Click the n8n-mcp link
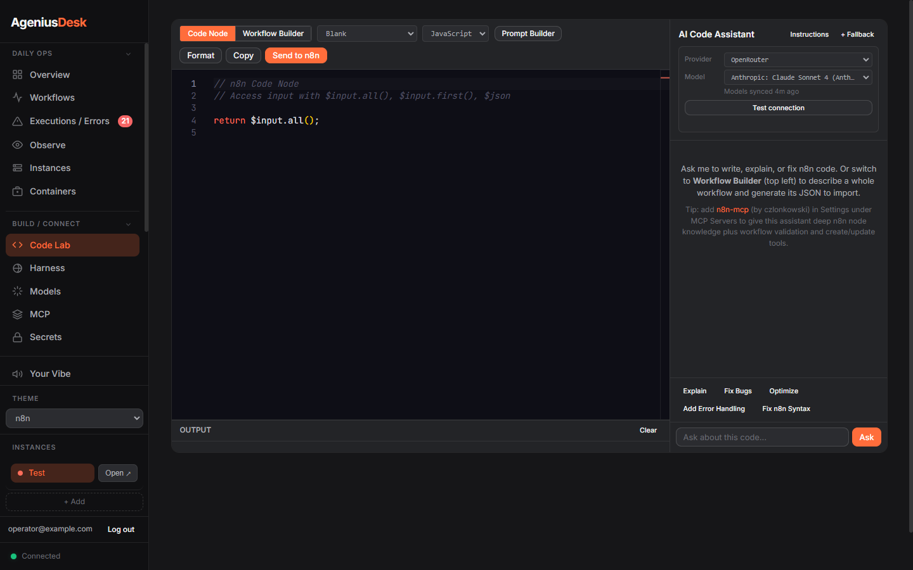This screenshot has width=913, height=570. pos(732,210)
